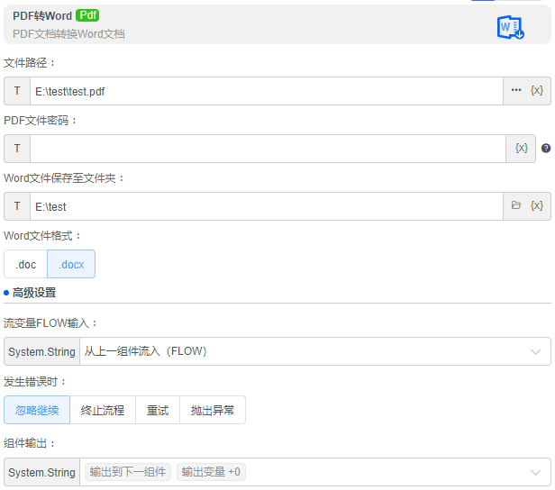
Task: Click the 输出变量 +0 tag
Action: 211,472
